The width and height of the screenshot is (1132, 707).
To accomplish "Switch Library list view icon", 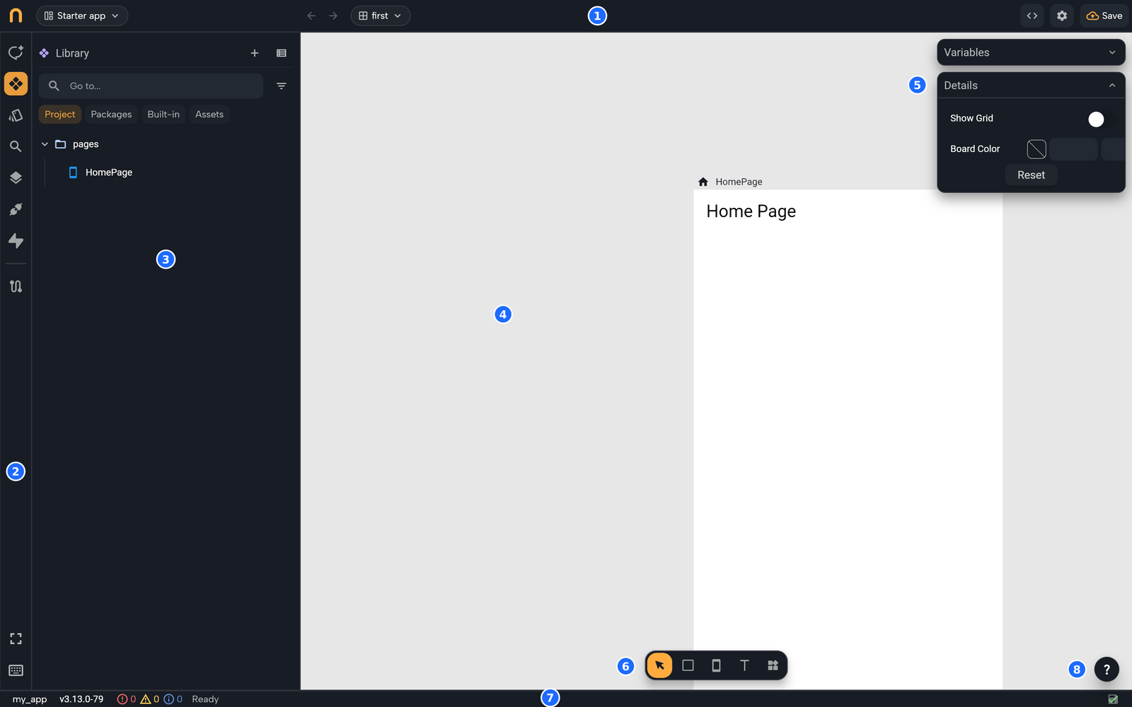I will (x=282, y=53).
